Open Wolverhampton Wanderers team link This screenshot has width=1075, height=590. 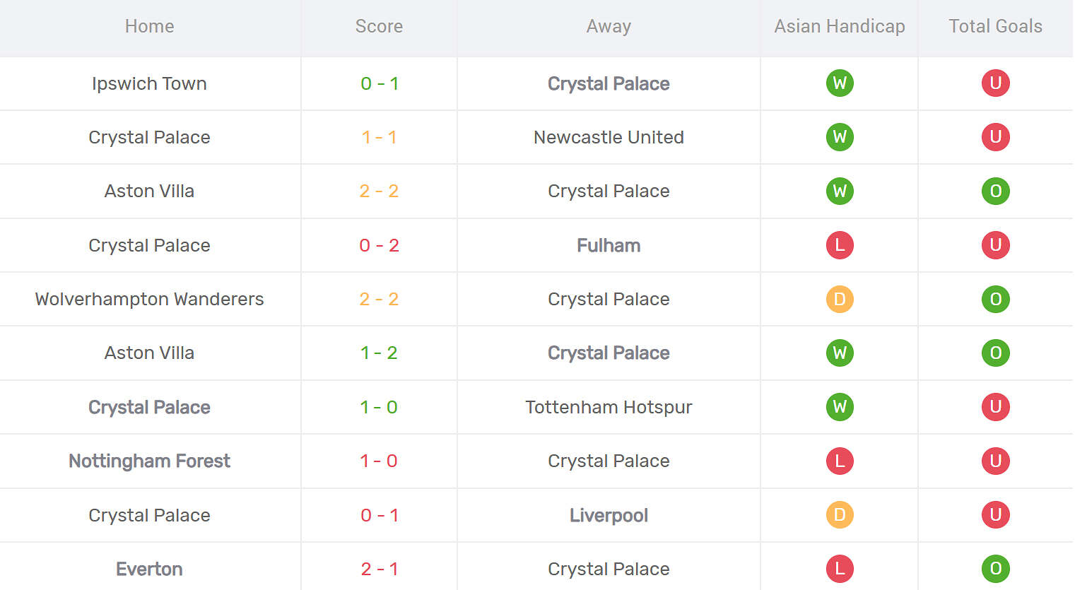click(x=149, y=299)
